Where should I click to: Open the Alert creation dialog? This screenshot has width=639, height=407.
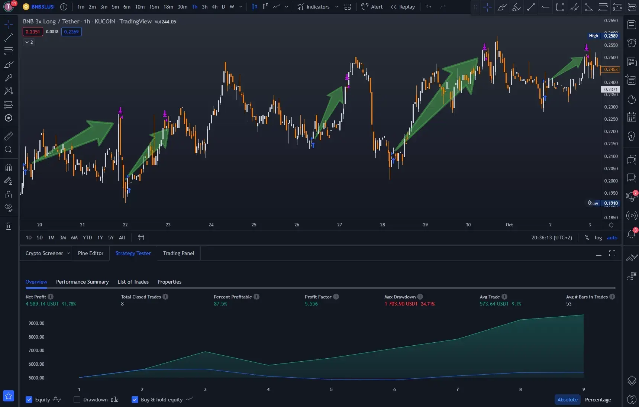tap(372, 7)
